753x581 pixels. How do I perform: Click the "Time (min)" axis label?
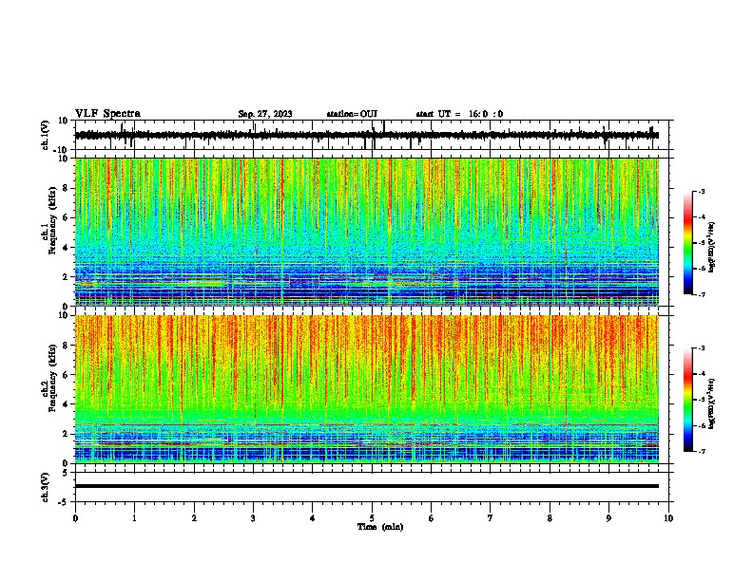[x=380, y=527]
